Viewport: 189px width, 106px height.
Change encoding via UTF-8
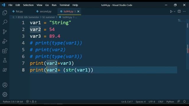(152, 102)
